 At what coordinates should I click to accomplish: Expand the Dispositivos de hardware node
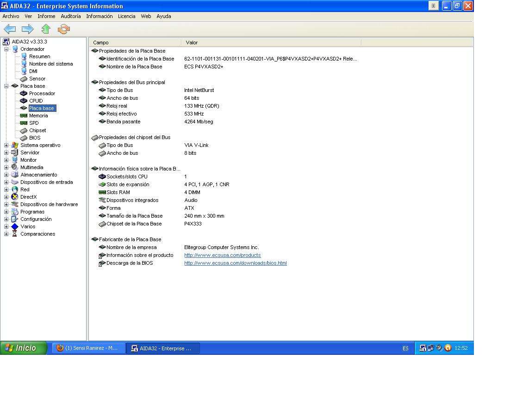[6, 205]
